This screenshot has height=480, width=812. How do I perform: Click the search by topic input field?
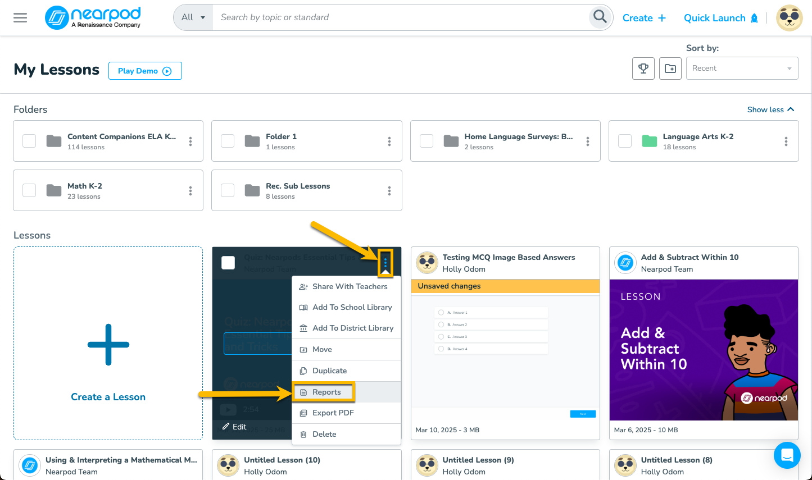click(401, 17)
